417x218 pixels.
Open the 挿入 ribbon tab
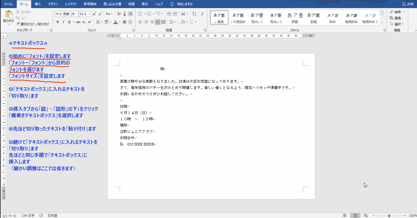[x=38, y=4]
